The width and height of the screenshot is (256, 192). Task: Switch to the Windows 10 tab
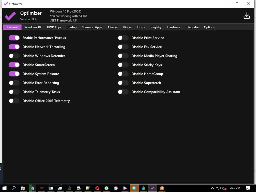[x=32, y=27]
